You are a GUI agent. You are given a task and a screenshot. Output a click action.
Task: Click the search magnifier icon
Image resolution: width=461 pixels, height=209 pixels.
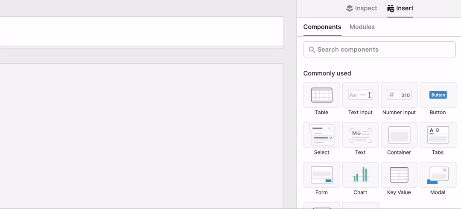[x=312, y=49]
